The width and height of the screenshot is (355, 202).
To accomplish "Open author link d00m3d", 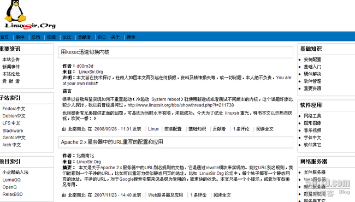I will pos(85,66).
